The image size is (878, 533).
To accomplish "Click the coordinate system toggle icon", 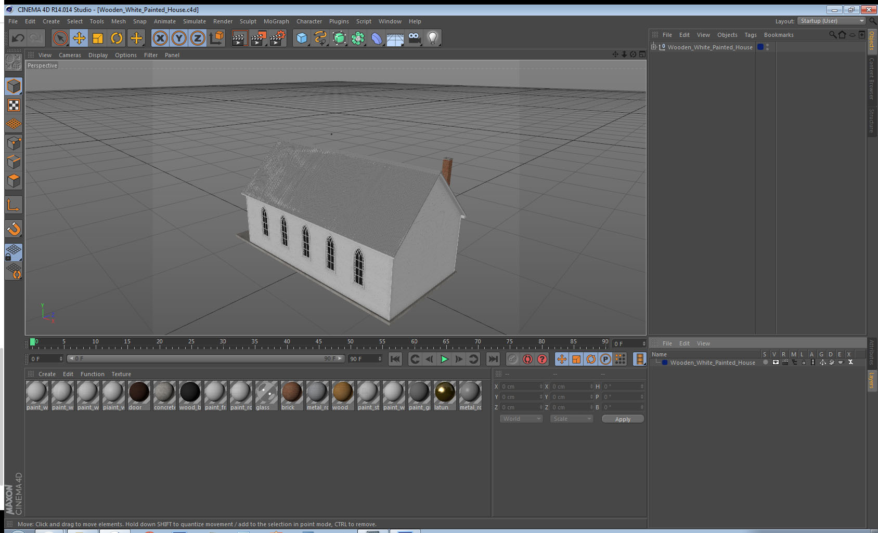I will pyautogui.click(x=216, y=38).
